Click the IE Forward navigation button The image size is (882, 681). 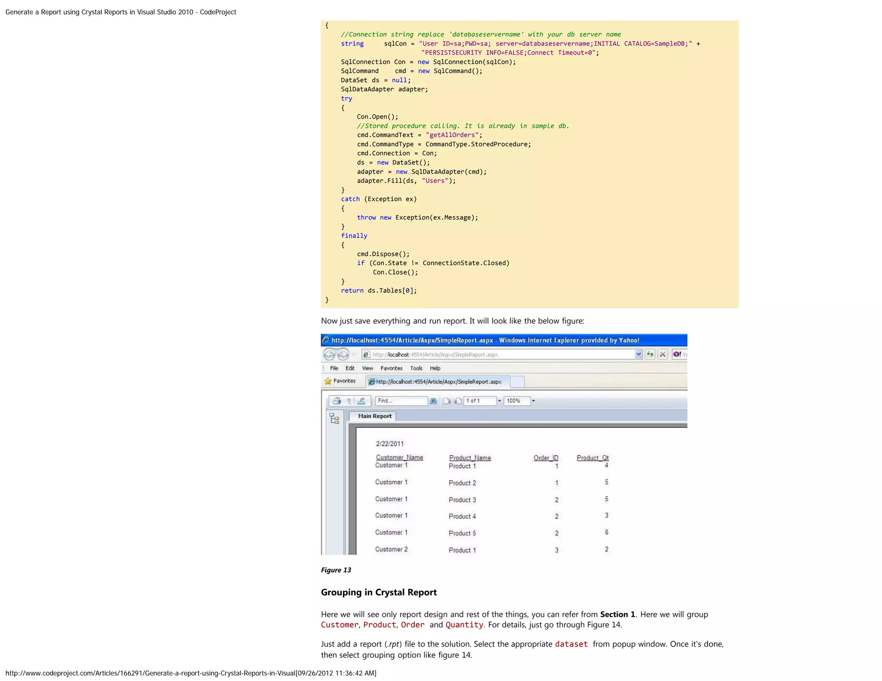coord(343,354)
